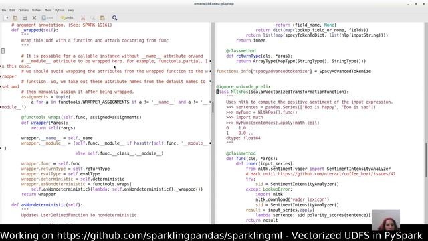Place cursor on 'def _wrapped(self):' line

coord(35,30)
